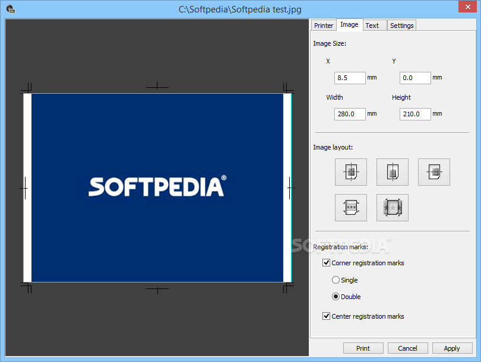Click the Print button

[x=363, y=348]
